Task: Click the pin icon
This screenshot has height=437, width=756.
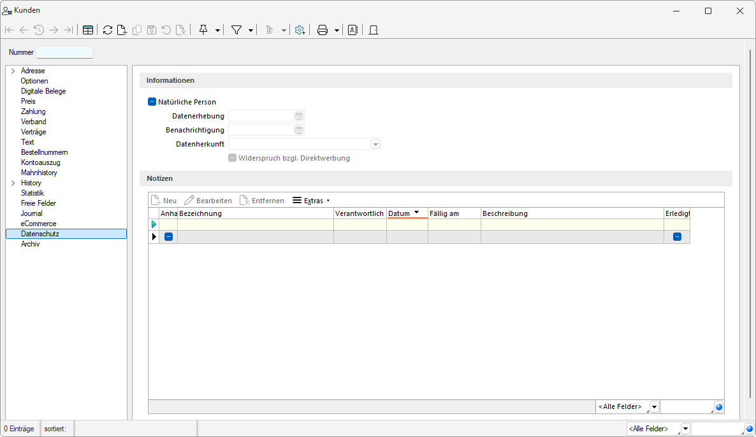Action: 203,30
